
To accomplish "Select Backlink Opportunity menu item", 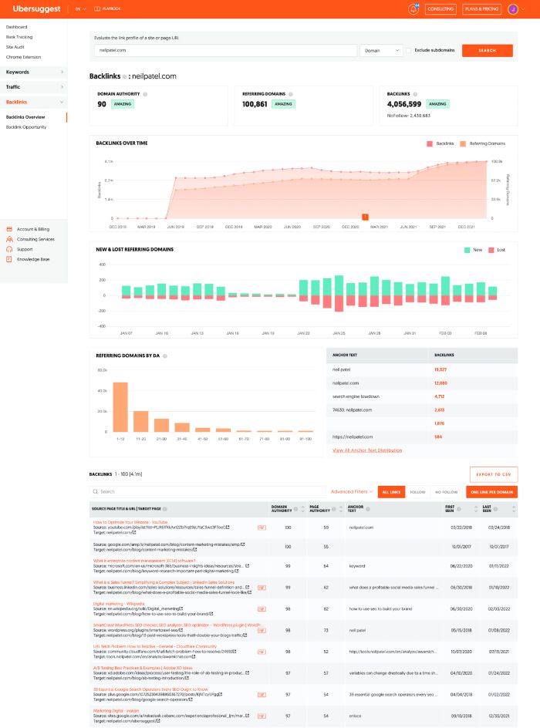I will pos(26,126).
